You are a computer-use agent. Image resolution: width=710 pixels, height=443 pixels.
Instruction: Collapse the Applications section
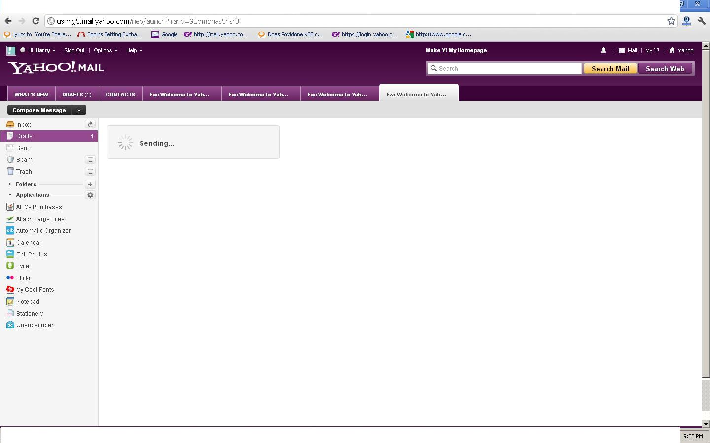click(x=10, y=195)
